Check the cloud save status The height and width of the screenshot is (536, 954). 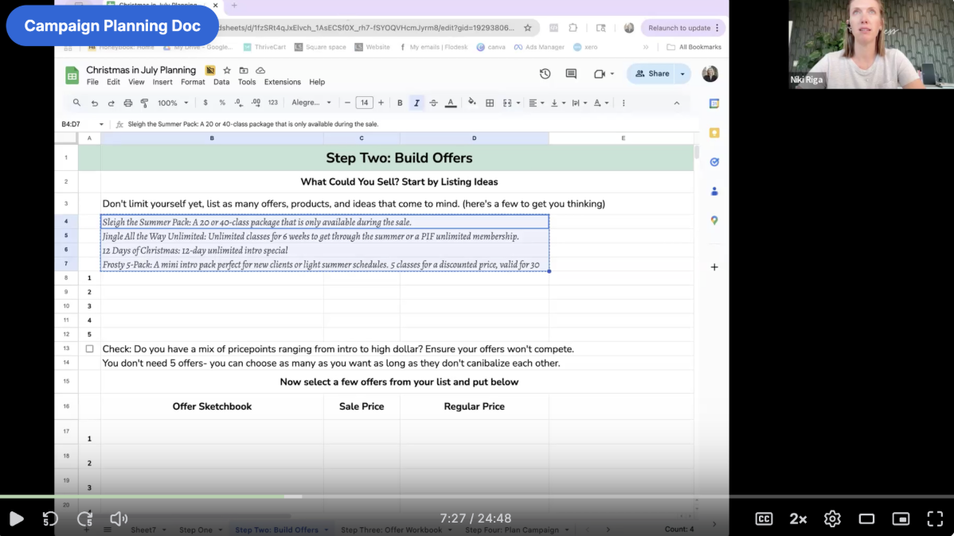[260, 71]
